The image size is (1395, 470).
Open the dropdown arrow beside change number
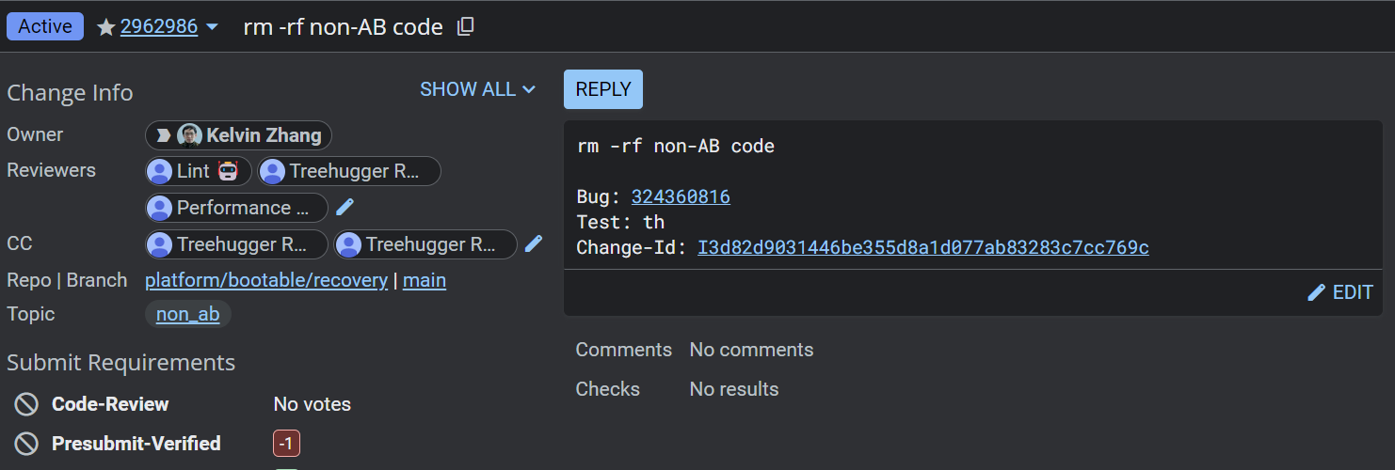[212, 27]
